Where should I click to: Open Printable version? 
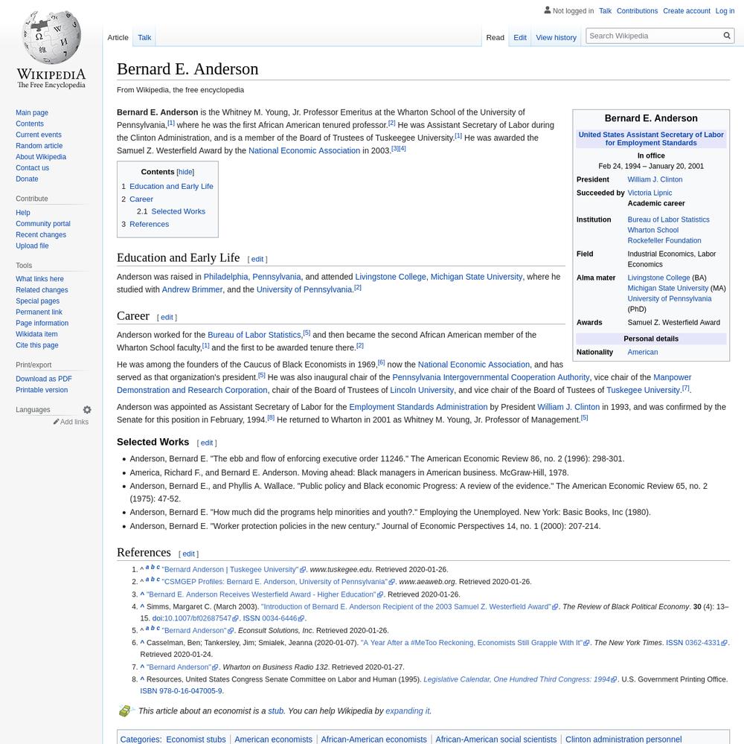(42, 390)
